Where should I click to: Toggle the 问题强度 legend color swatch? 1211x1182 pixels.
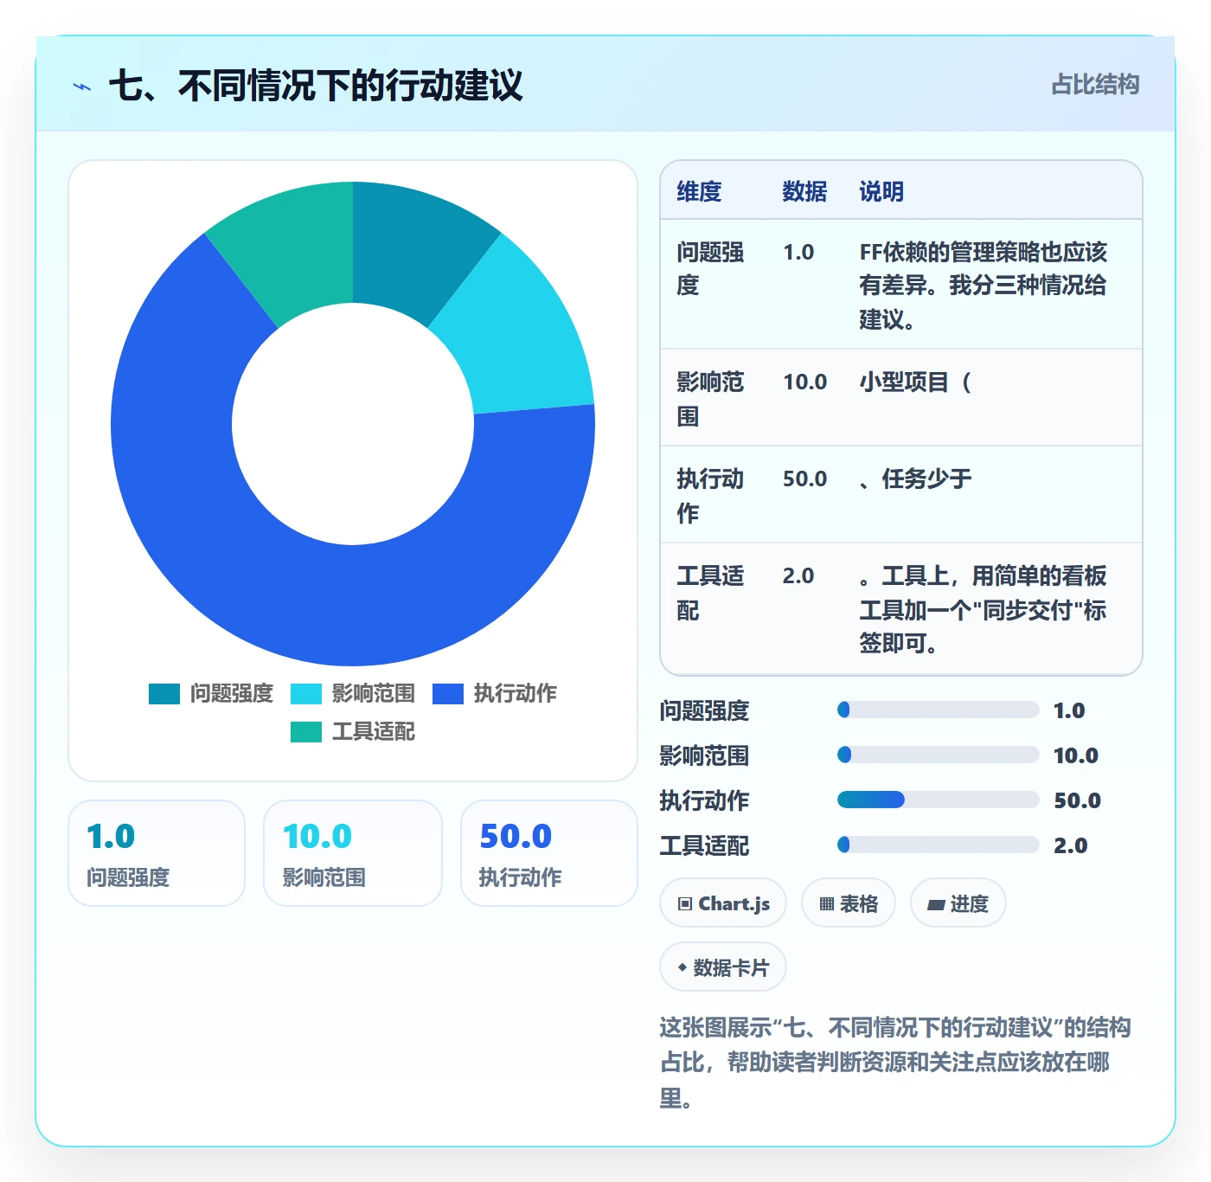pos(164,694)
